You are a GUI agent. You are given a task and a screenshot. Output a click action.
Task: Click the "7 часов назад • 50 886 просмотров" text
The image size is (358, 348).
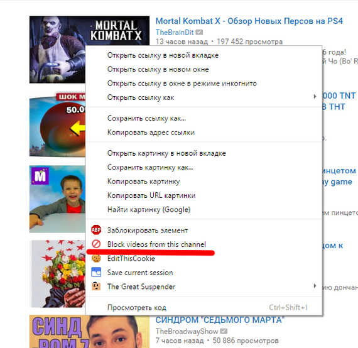(217, 340)
